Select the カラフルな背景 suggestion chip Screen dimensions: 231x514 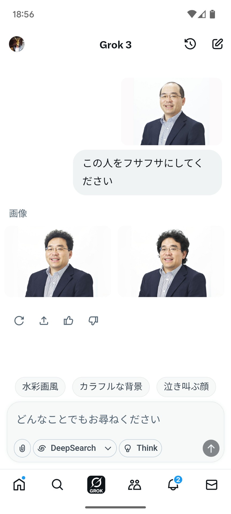[x=111, y=387]
